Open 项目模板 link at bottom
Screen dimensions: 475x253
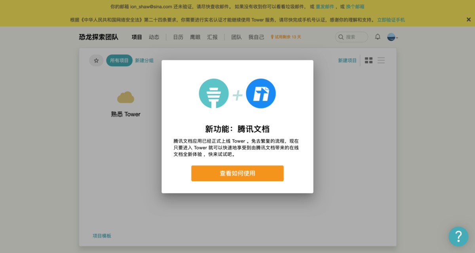(x=102, y=236)
